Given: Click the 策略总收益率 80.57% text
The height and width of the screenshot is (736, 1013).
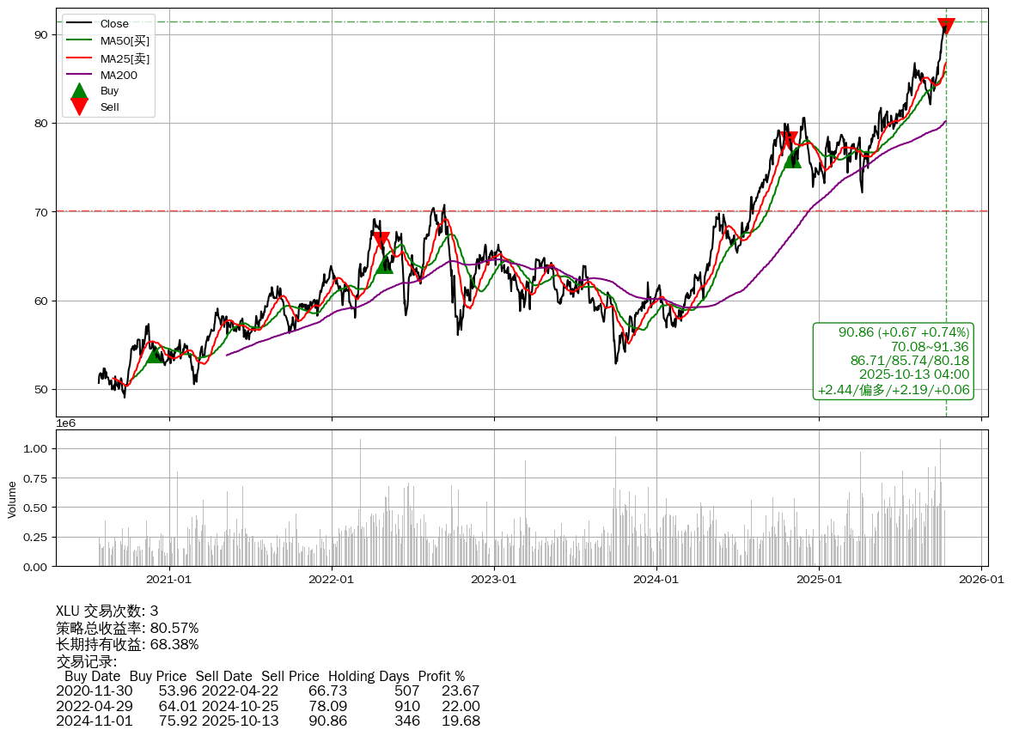Looking at the screenshot, I should pyautogui.click(x=127, y=628).
